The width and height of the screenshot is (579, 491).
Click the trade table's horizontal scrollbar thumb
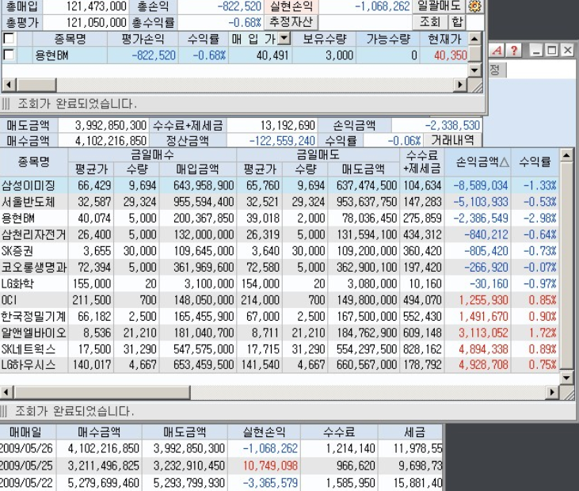coord(102,392)
